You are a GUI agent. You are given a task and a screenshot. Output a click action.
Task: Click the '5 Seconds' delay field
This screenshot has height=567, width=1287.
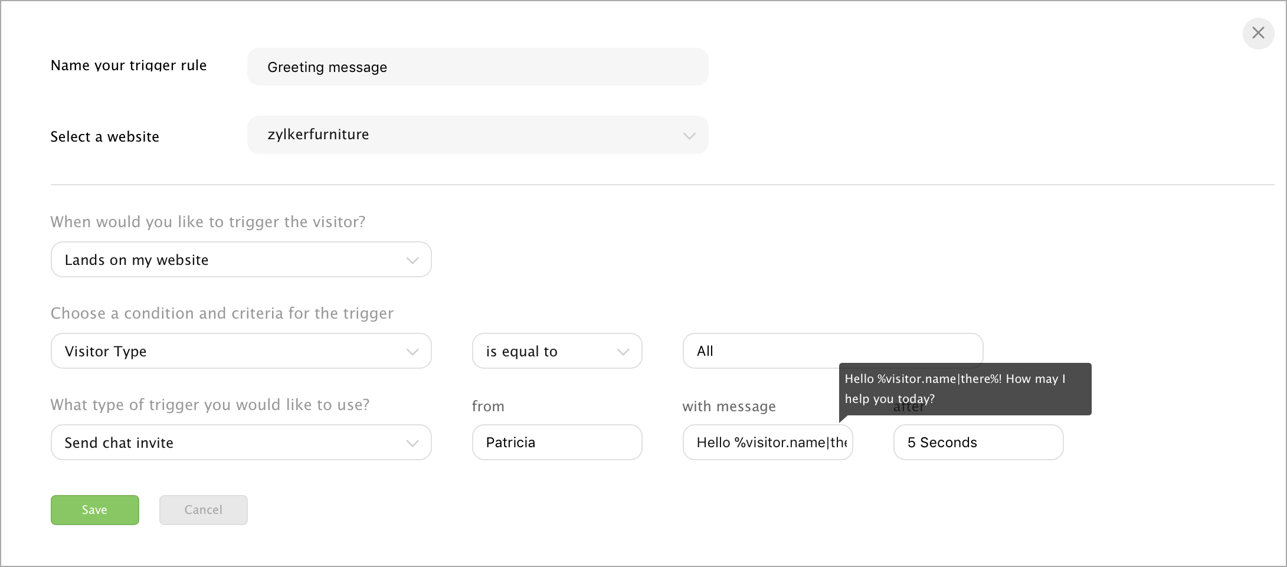click(x=978, y=443)
